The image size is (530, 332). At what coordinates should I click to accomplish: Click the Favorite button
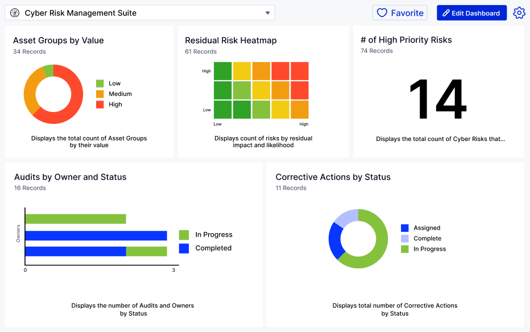pyautogui.click(x=400, y=12)
